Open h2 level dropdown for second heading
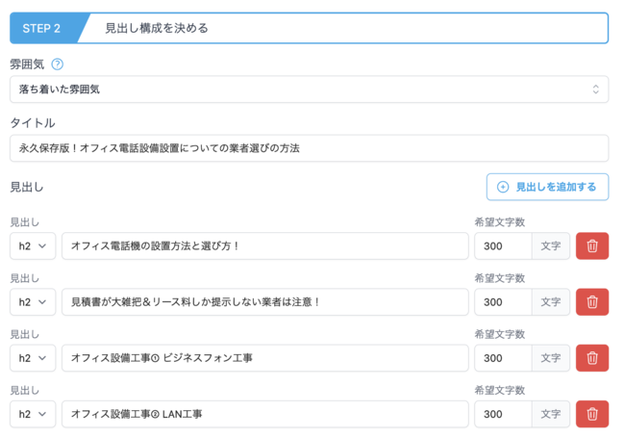The image size is (625, 438). [x=33, y=302]
